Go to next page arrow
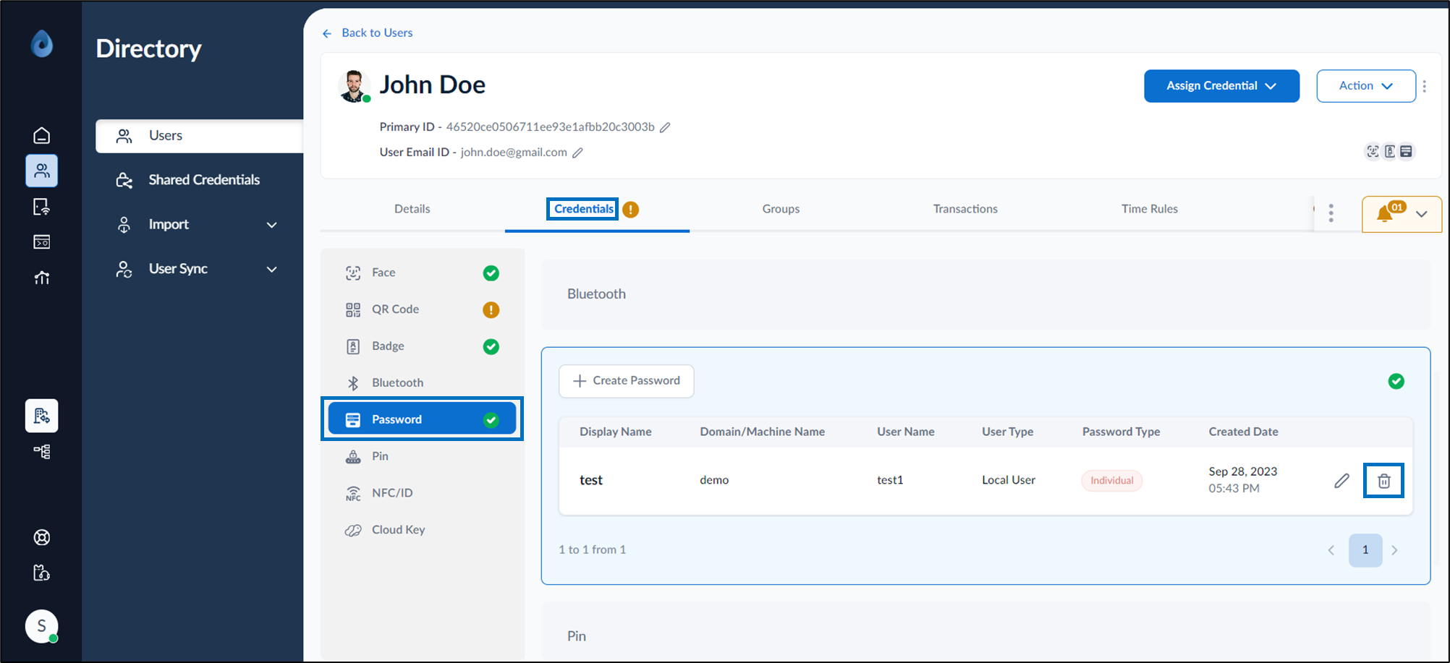 (x=1394, y=550)
